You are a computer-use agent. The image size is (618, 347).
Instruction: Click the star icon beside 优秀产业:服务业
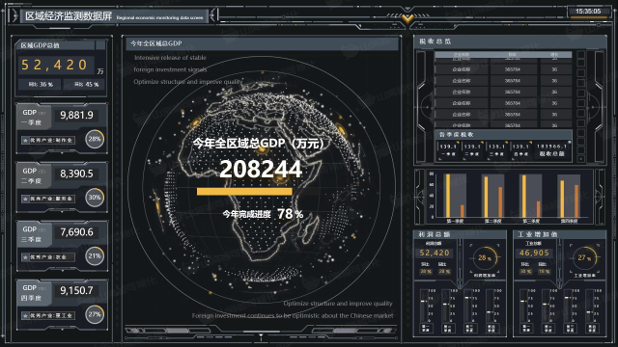tap(26, 199)
